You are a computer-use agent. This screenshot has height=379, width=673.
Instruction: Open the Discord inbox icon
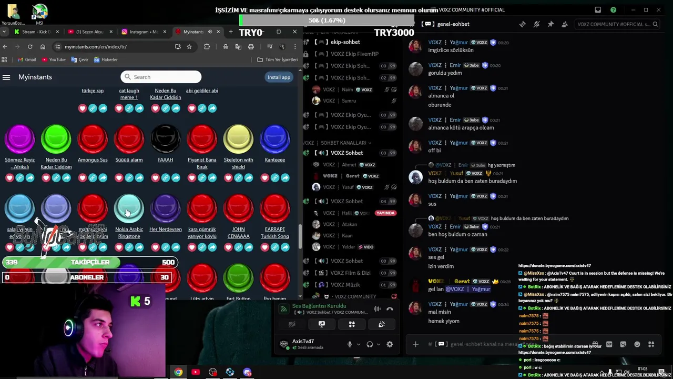point(598,10)
